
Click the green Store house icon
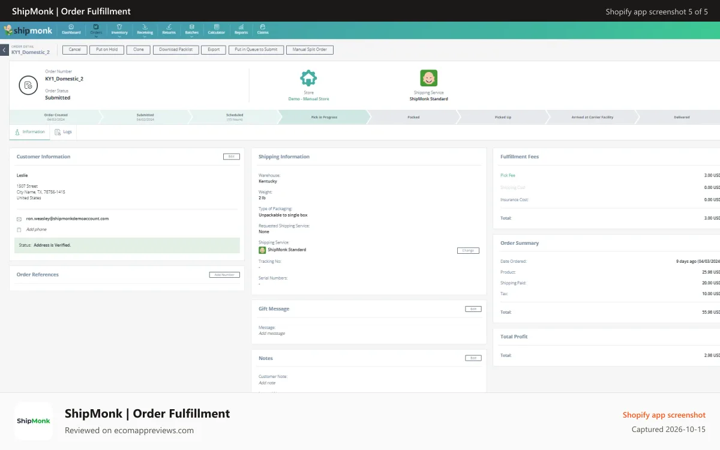tap(308, 78)
